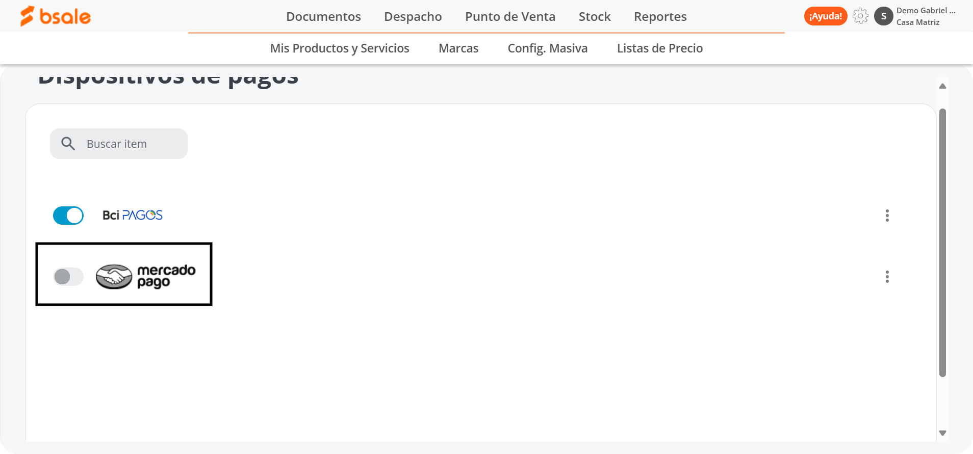Image resolution: width=973 pixels, height=454 pixels.
Task: Open the Stock menu
Action: pyautogui.click(x=595, y=17)
